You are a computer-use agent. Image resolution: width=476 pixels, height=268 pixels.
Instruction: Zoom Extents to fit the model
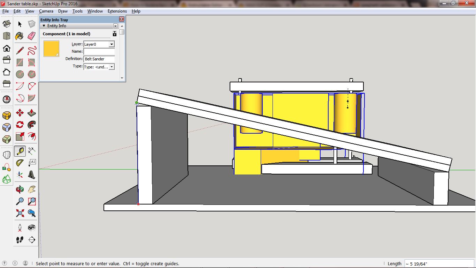[x=20, y=213]
